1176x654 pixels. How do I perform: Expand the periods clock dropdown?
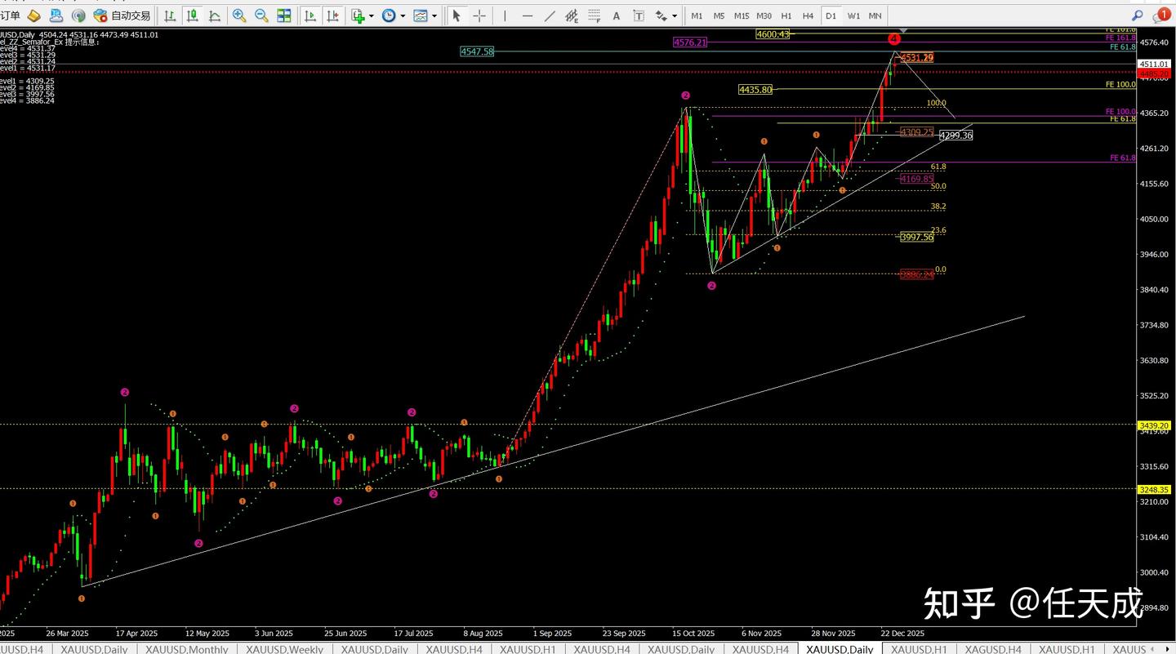[x=403, y=16]
